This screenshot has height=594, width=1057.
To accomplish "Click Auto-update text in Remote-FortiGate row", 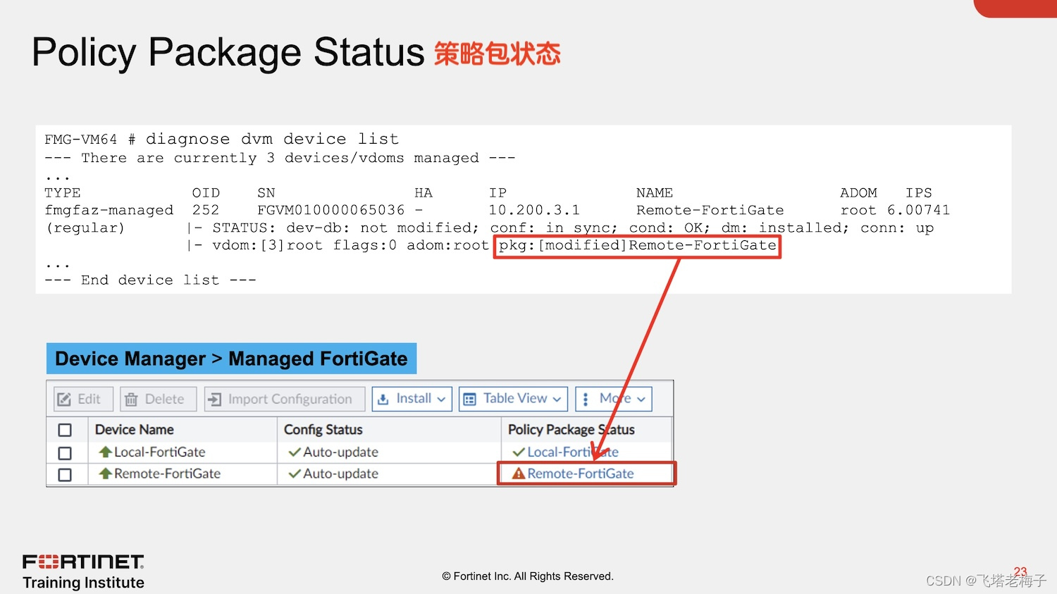I will tap(340, 474).
